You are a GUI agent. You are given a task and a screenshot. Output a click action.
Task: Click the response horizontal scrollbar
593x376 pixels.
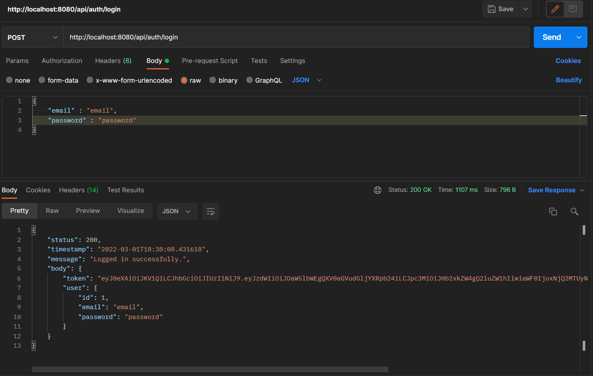(x=210, y=369)
